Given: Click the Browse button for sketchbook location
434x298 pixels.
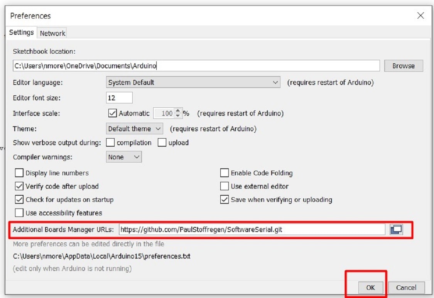Looking at the screenshot, I should [403, 66].
